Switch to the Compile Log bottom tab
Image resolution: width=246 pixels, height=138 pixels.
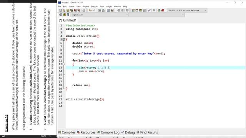click(x=108, y=132)
